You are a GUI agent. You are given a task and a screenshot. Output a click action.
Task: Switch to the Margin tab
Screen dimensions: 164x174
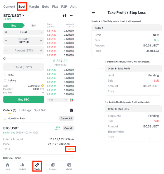coord(33,6)
